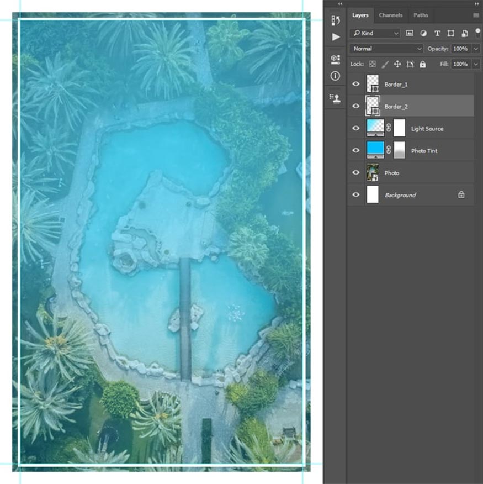Open the Fill slider dropdown arrow
The image size is (483, 484).
(476, 64)
